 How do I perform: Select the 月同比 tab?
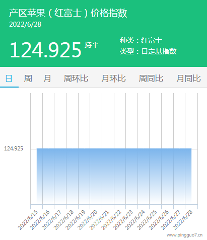tap(188, 78)
